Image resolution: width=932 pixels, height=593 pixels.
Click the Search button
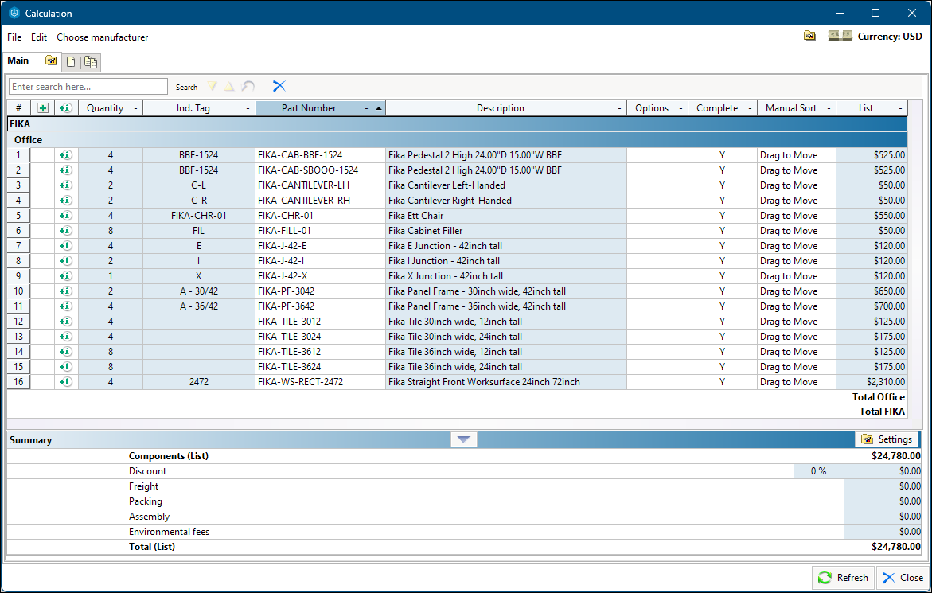click(186, 87)
